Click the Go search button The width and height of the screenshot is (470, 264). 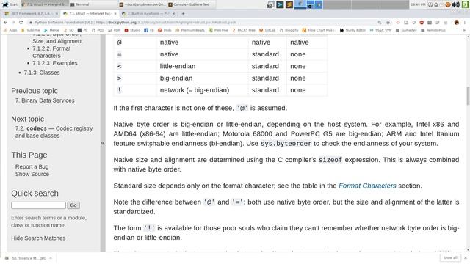click(73, 205)
